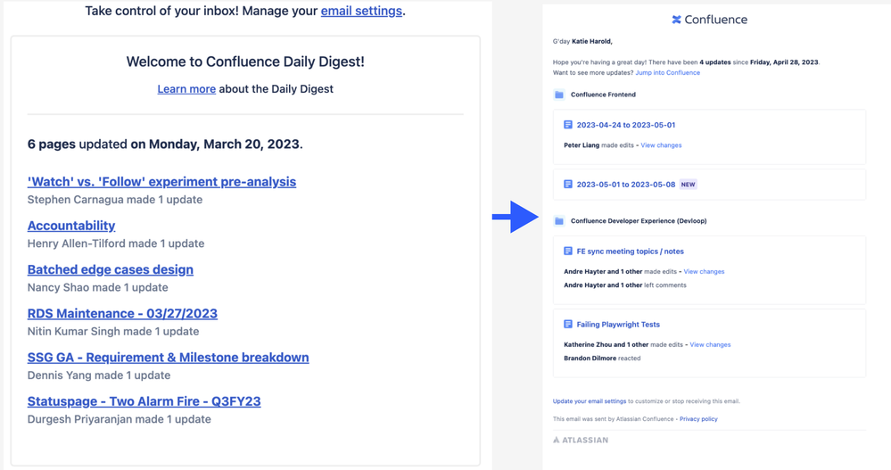
Task: View changes made by Peter Liang
Action: (x=661, y=144)
